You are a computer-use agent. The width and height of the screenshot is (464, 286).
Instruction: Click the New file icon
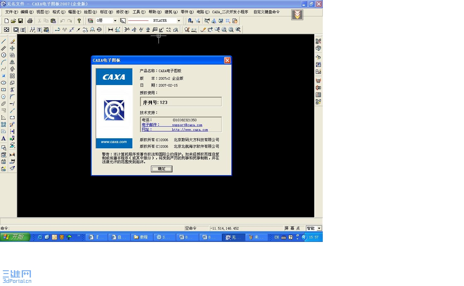6,21
